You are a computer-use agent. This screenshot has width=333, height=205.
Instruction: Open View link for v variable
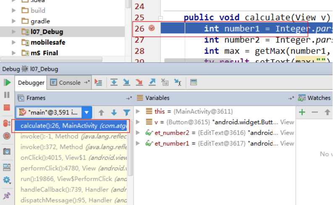pyautogui.click(x=287, y=122)
